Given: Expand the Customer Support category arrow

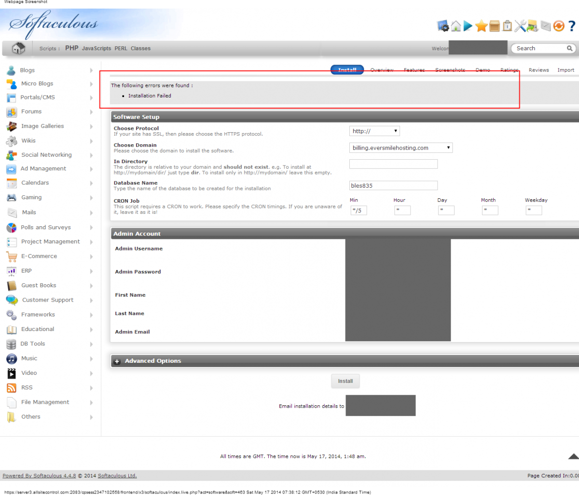Looking at the screenshot, I should [x=91, y=301].
